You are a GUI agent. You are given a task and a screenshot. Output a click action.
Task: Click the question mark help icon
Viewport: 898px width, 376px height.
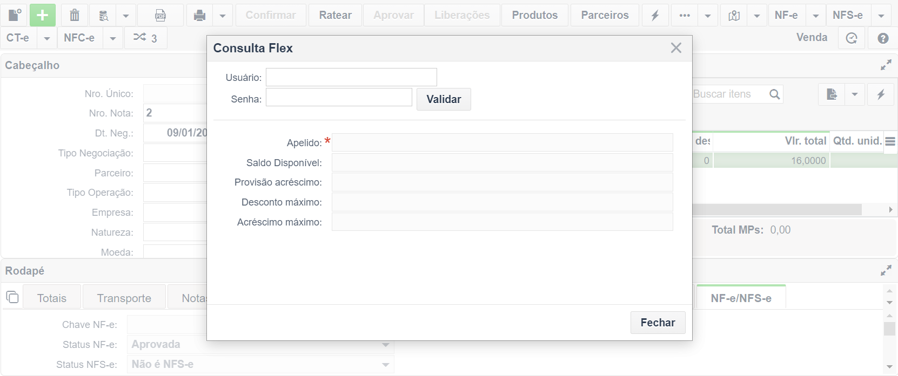(883, 38)
